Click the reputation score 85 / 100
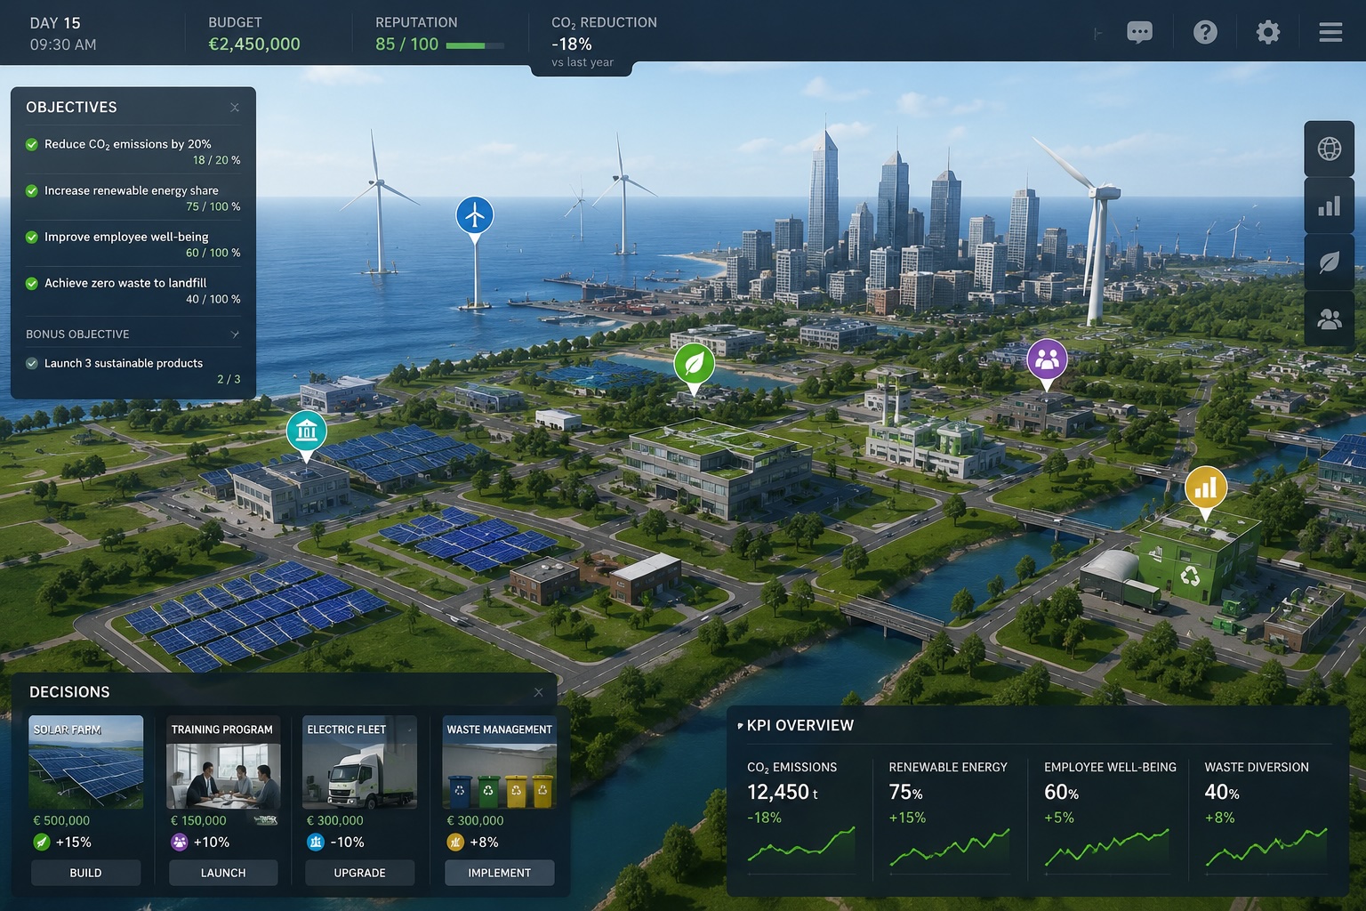 click(407, 44)
